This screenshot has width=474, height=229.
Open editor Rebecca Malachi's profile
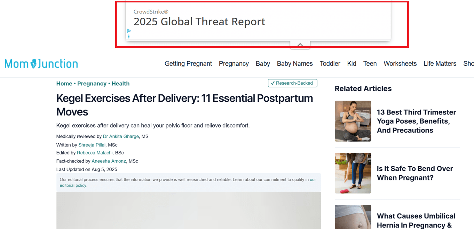coord(95,153)
